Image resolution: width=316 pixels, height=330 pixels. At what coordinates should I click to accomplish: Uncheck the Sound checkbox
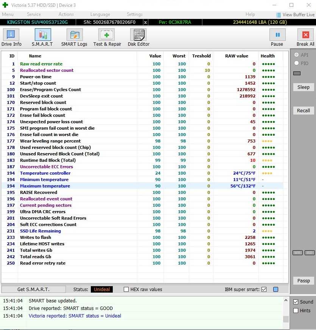pos(296,302)
